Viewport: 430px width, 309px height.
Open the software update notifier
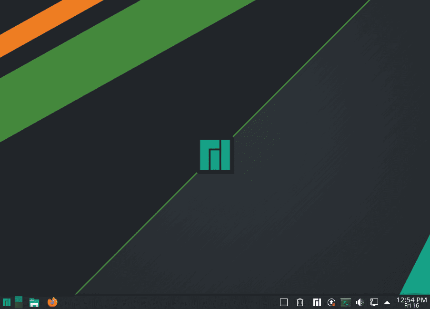[331, 302]
